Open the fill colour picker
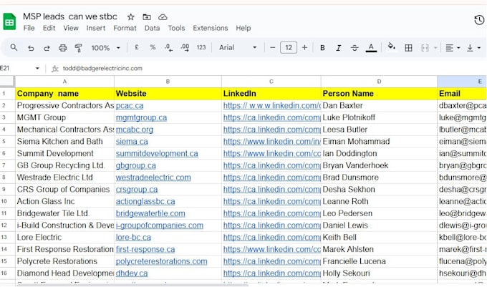487x287 pixels. click(x=392, y=47)
